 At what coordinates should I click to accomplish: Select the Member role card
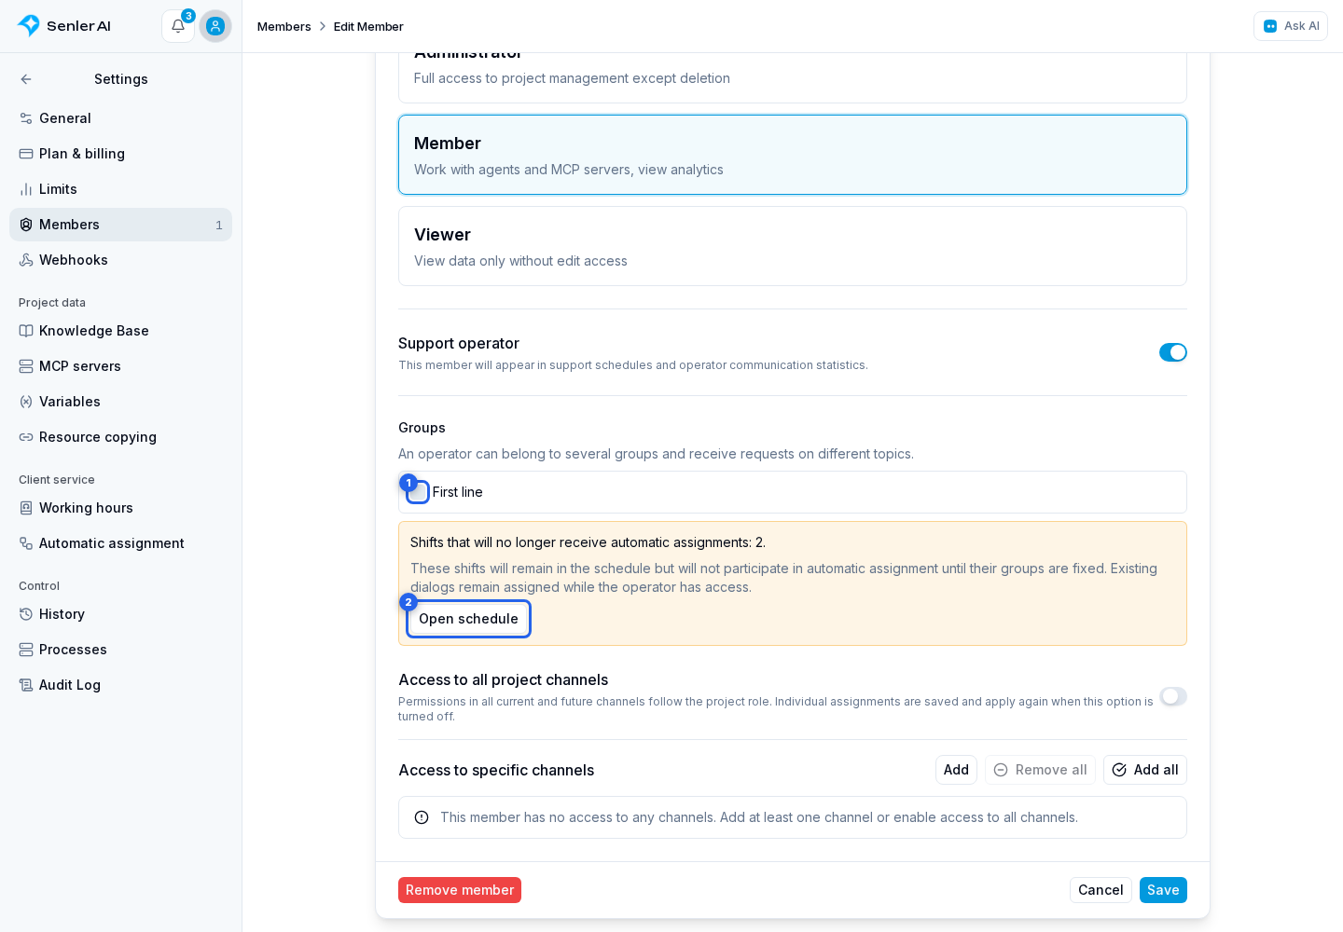click(793, 155)
